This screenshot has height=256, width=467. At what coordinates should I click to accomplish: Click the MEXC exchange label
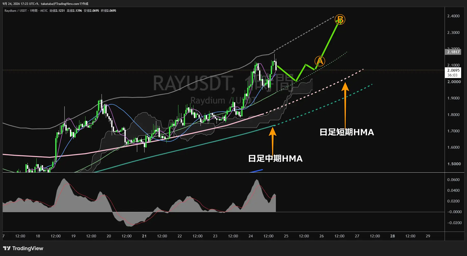click(44, 11)
